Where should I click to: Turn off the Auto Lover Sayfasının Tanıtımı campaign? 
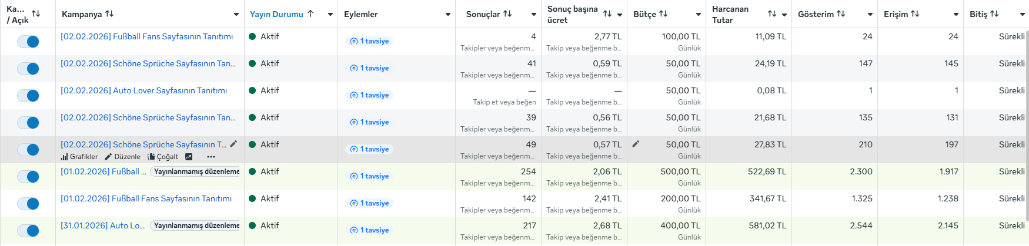coord(28,95)
